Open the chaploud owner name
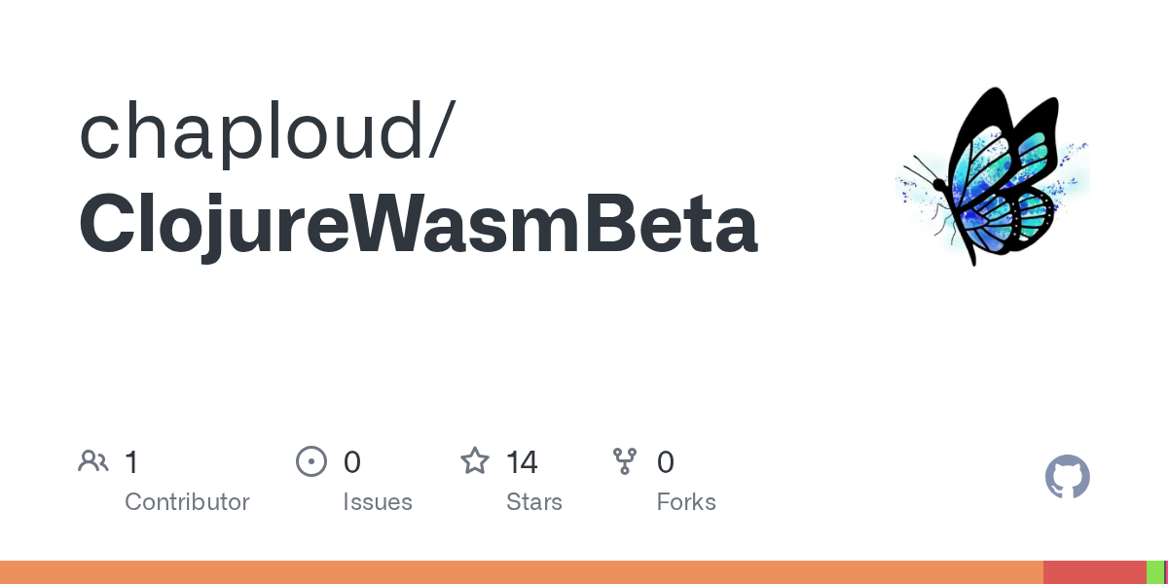Image resolution: width=1168 pixels, height=584 pixels. pyautogui.click(x=255, y=131)
